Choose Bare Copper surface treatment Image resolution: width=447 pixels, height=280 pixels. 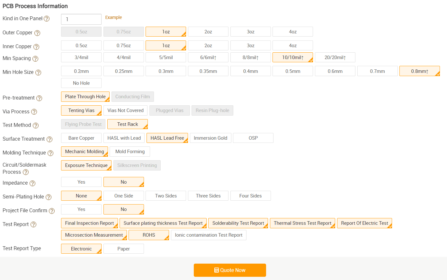pyautogui.click(x=81, y=138)
